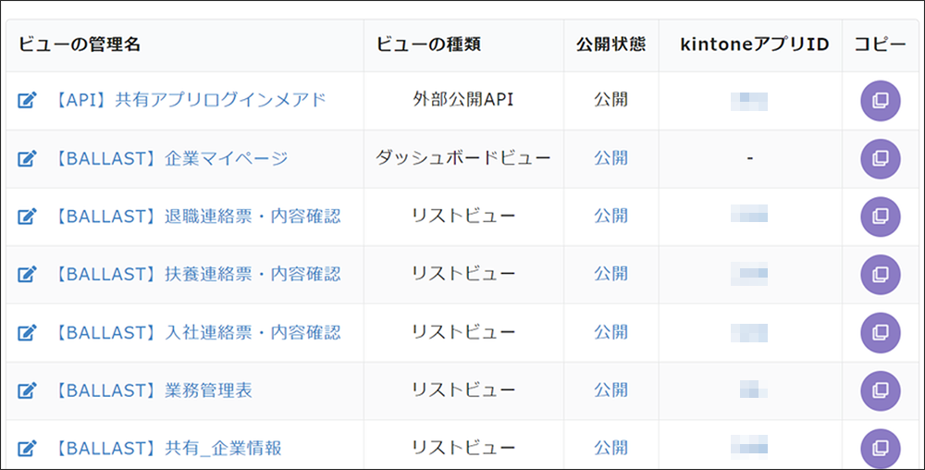Click 公開 status link for 業務管理表 row
This screenshot has height=470, width=925.
point(610,390)
